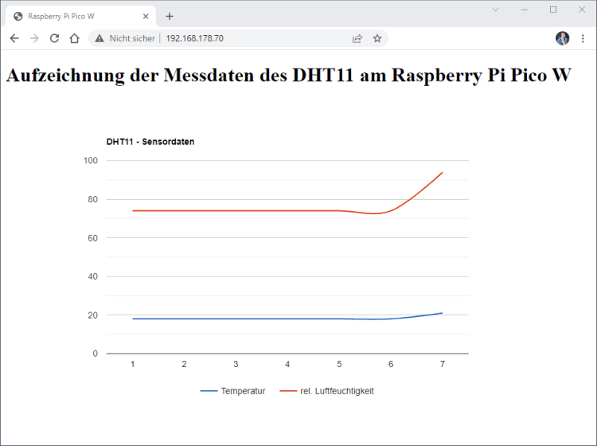Viewport: 597px width, 446px height.
Task: Click the forward navigation arrow
Action: (34, 38)
